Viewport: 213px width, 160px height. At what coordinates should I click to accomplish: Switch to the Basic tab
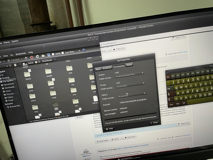[98, 69]
